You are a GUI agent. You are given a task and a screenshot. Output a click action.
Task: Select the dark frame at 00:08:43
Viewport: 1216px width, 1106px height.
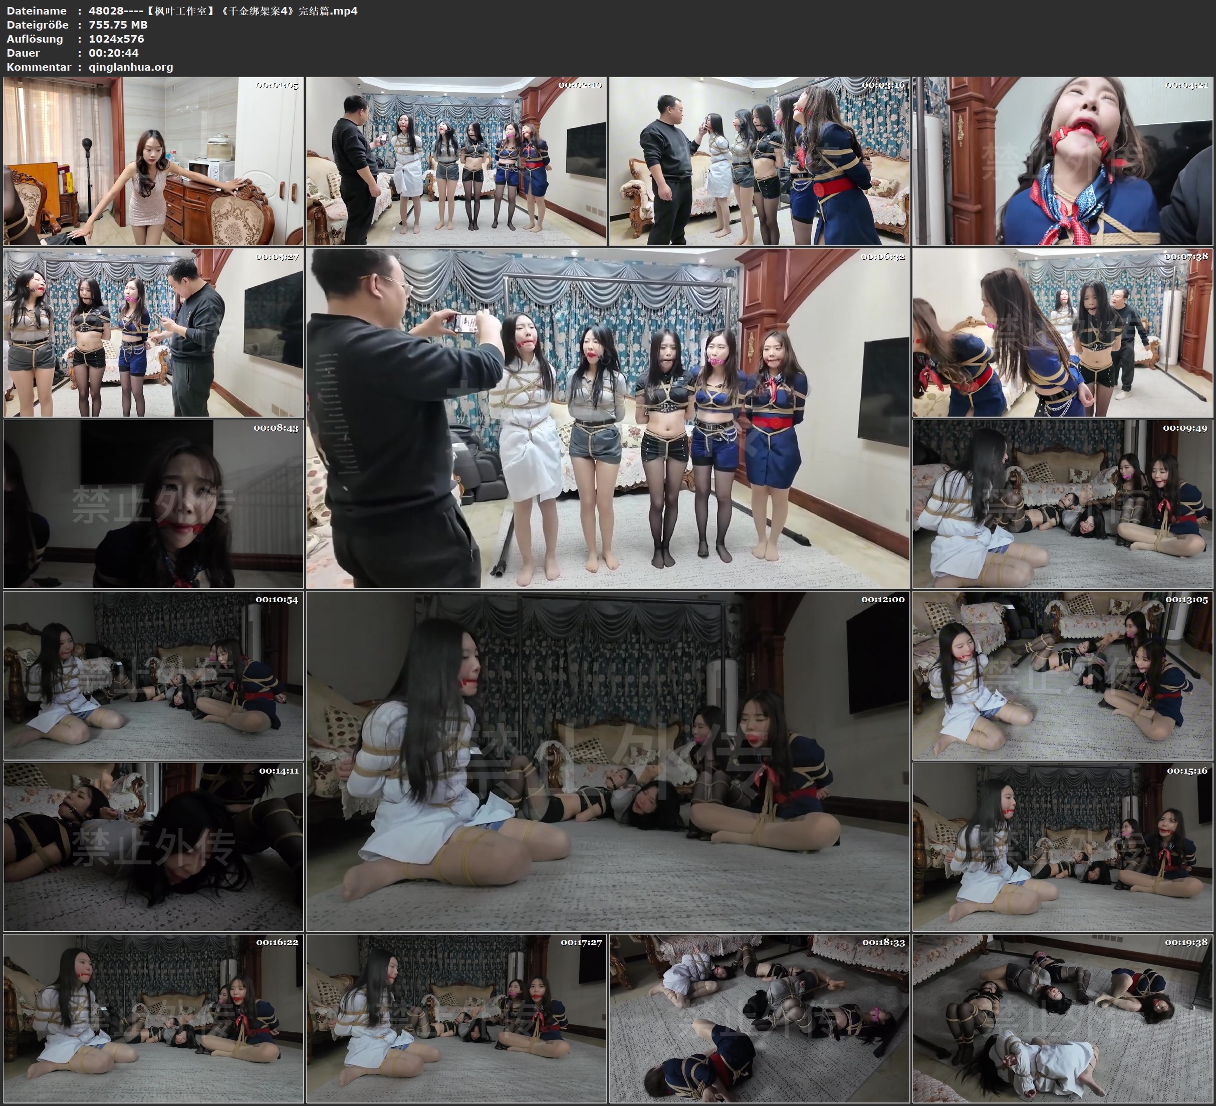(153, 503)
